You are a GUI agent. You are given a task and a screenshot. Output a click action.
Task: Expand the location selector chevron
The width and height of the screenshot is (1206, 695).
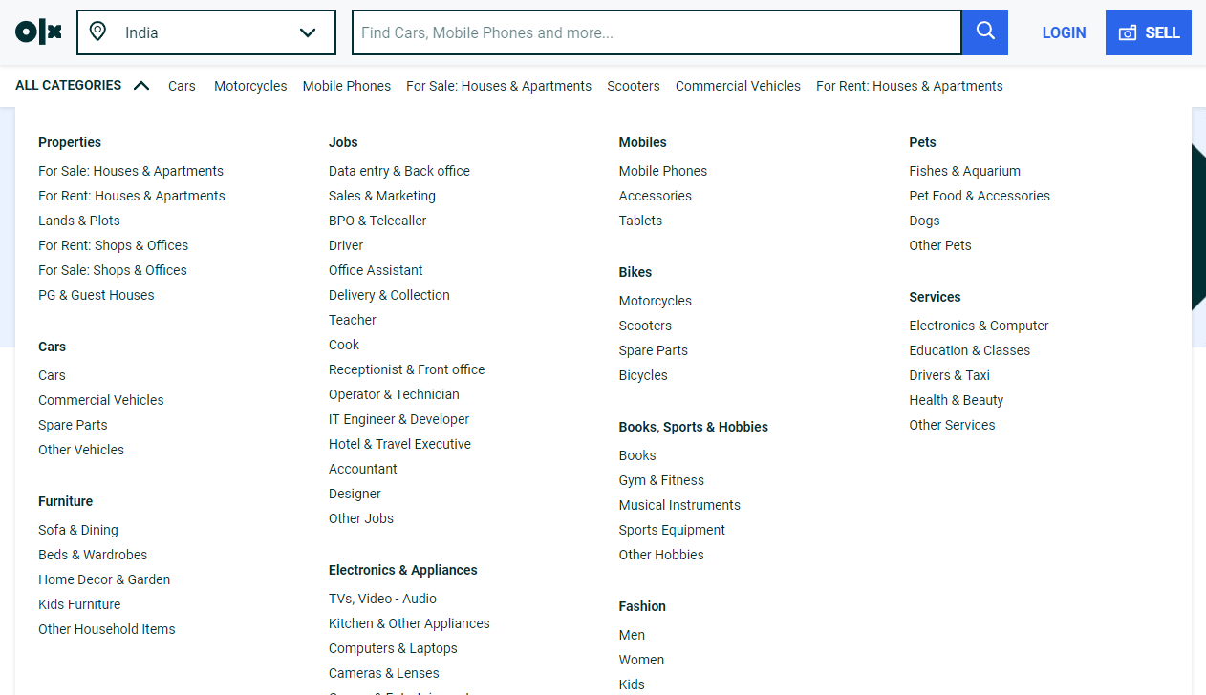click(308, 32)
